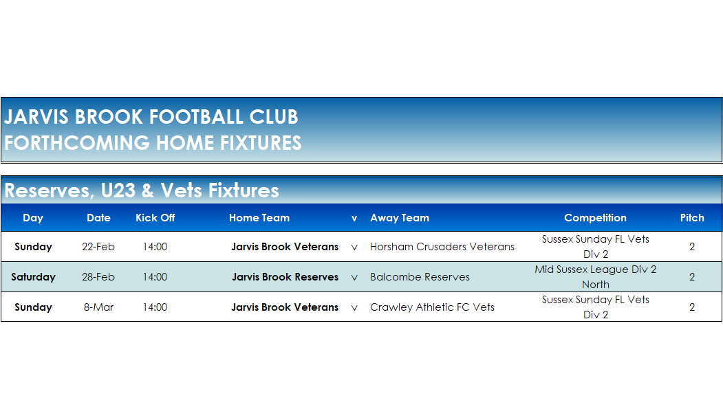Image resolution: width=723 pixels, height=418 pixels.
Task: Click the Forthcoming Home Fixtures heading
Action: pyautogui.click(x=153, y=143)
